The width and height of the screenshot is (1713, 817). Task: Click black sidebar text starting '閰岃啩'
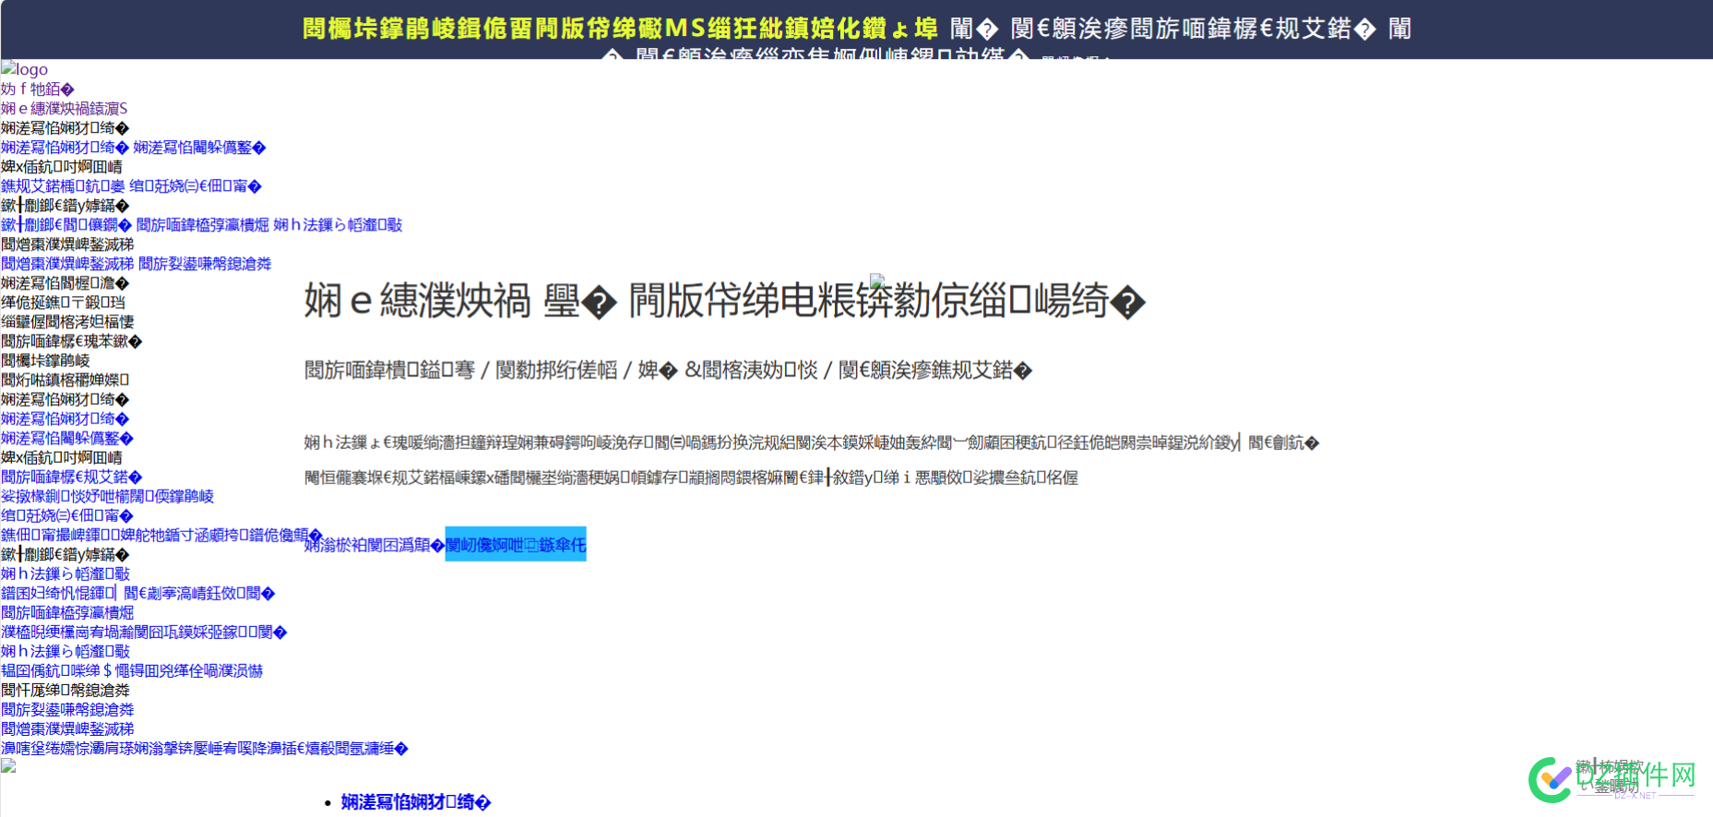pyautogui.click(x=65, y=380)
